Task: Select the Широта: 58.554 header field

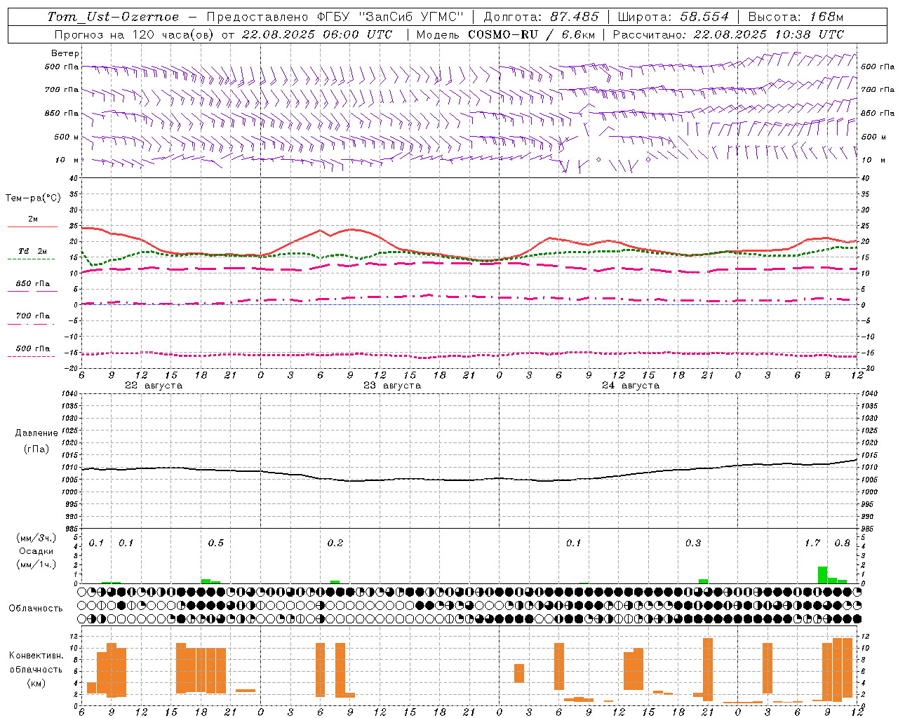Action: (x=673, y=17)
